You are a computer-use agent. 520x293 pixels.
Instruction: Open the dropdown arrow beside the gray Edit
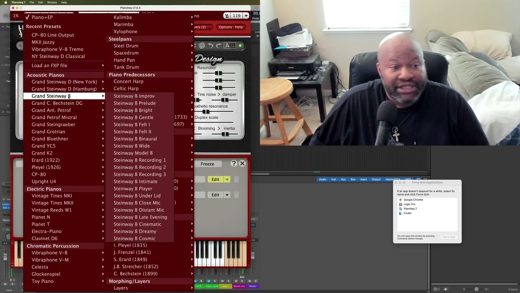pyautogui.click(x=227, y=195)
